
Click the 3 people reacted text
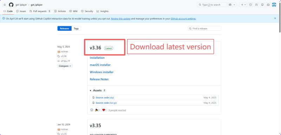coord(117,111)
